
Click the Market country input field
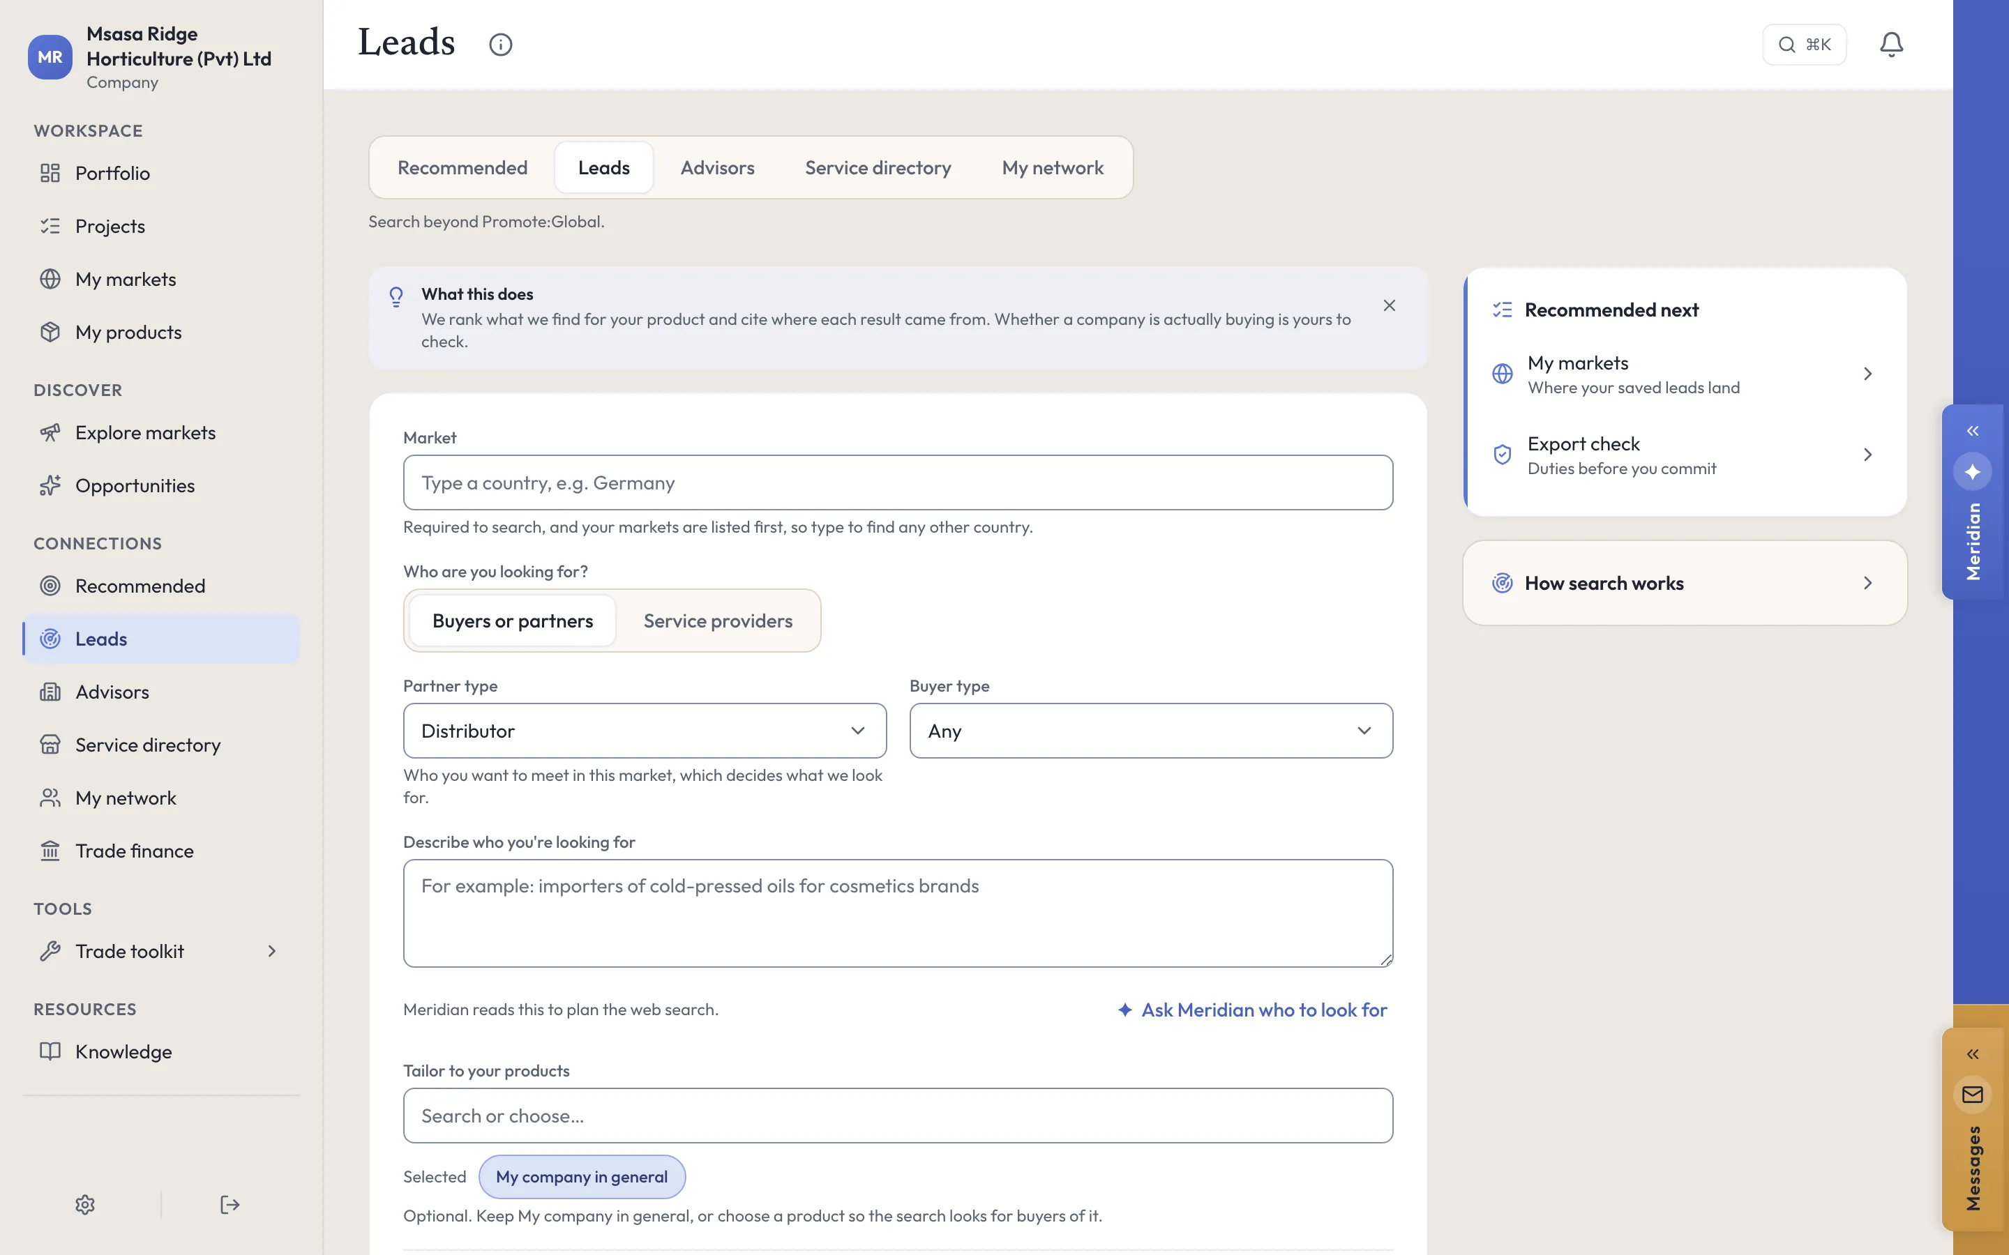pyautogui.click(x=897, y=482)
